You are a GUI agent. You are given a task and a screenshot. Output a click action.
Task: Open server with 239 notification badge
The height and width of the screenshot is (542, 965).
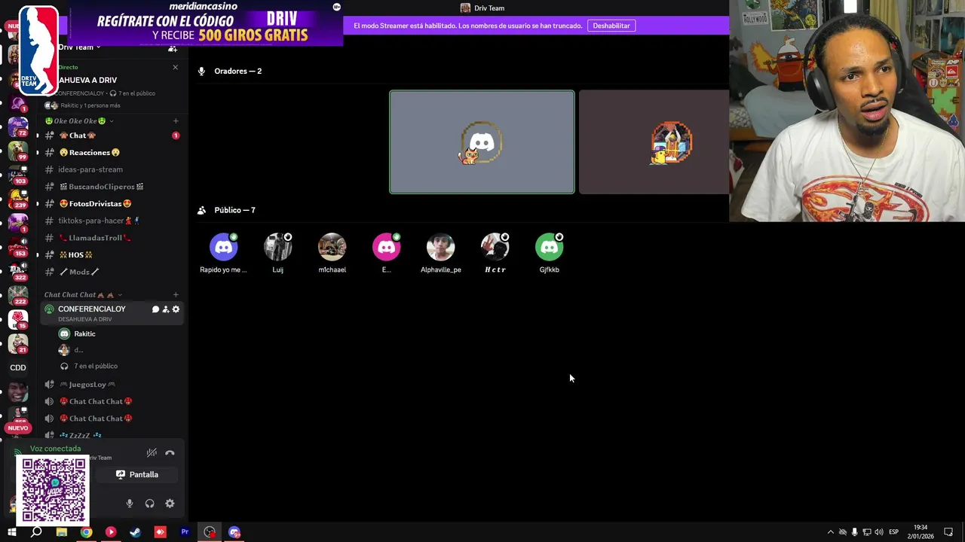[18, 199]
